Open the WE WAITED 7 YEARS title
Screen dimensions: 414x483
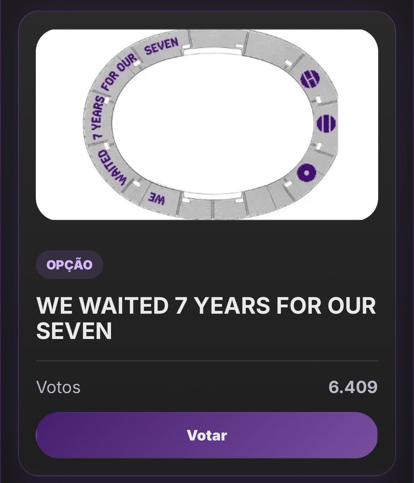click(206, 318)
